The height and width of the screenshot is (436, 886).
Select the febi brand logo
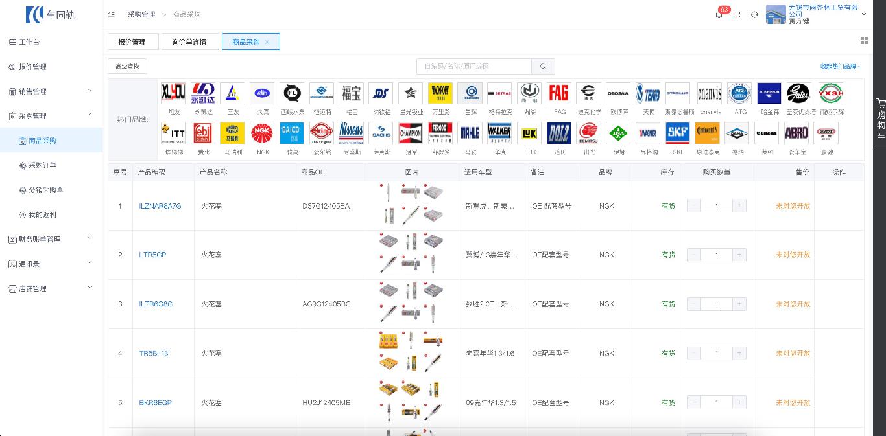point(204,133)
